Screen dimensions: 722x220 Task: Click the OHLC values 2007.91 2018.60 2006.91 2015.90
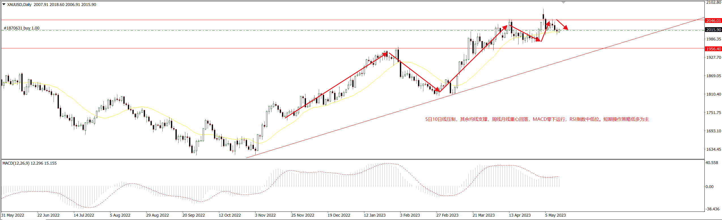[x=65, y=5]
